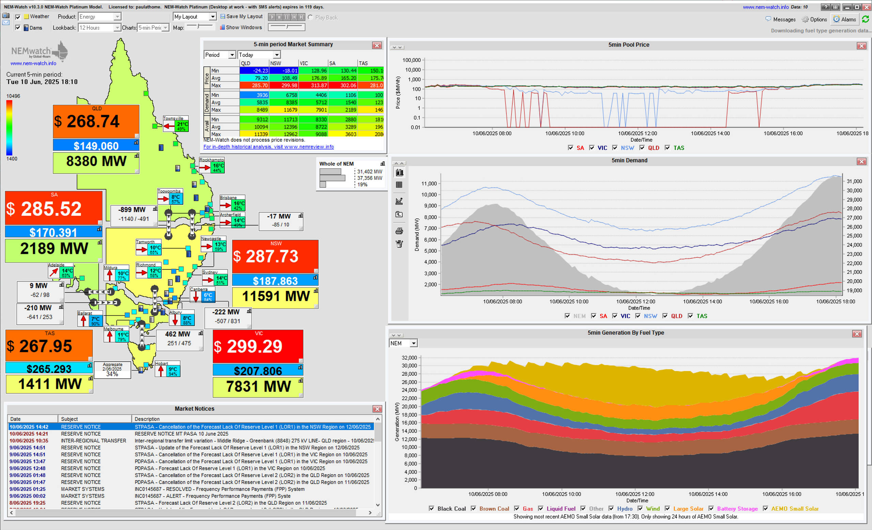Image resolution: width=872 pixels, height=530 pixels.
Task: Uncheck TAS in 5min Pool Price legend
Action: [x=667, y=148]
